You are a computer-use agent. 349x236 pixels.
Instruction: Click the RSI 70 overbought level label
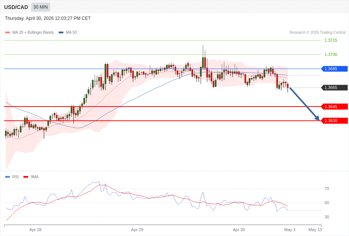pyautogui.click(x=326, y=188)
